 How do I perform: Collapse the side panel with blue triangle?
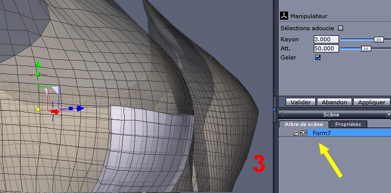[x=275, y=109]
